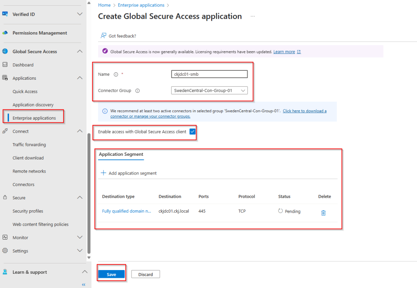The width and height of the screenshot is (417, 288).
Task: Uncheck Enable access with Global Secure Access client
Action: click(193, 132)
